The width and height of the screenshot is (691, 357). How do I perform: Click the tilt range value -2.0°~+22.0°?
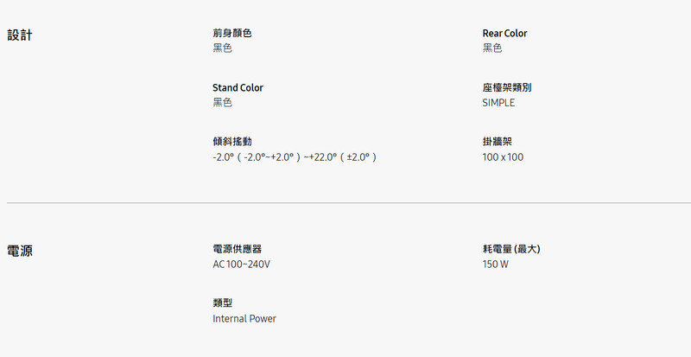[x=295, y=157]
